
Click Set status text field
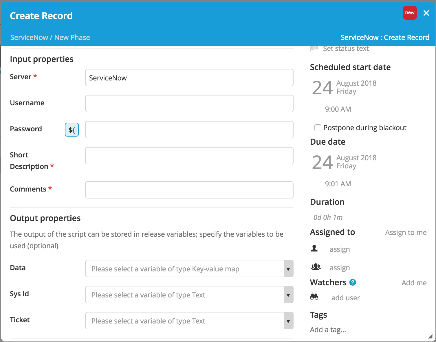[346, 49]
